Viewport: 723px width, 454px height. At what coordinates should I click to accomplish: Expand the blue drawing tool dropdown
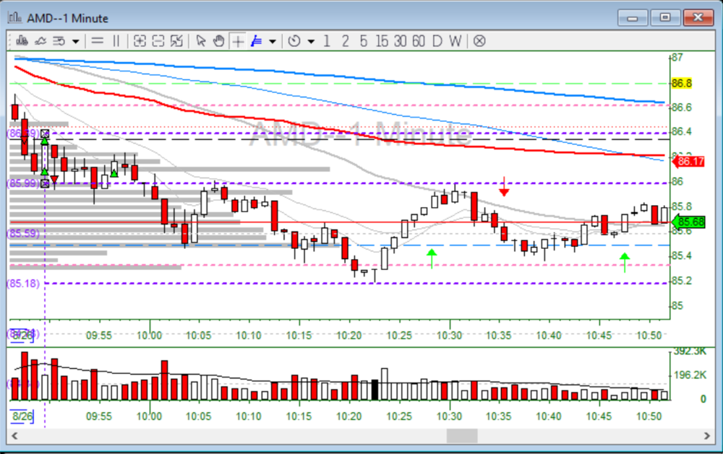coord(273,41)
